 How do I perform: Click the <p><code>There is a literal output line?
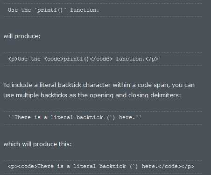pyautogui.click(x=101, y=167)
